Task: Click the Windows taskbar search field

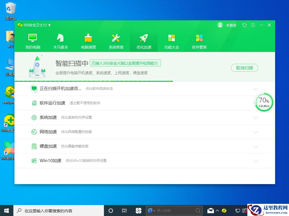Action: click(57, 210)
